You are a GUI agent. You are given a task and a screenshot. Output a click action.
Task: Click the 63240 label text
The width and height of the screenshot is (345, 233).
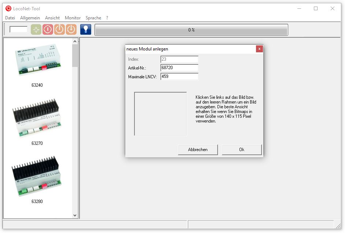37,85
